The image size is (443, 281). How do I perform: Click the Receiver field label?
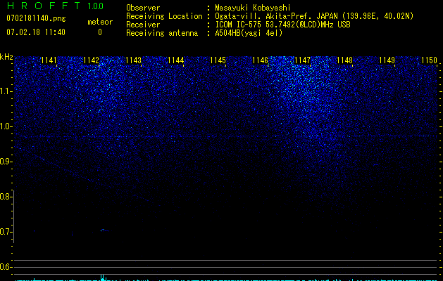143,25
